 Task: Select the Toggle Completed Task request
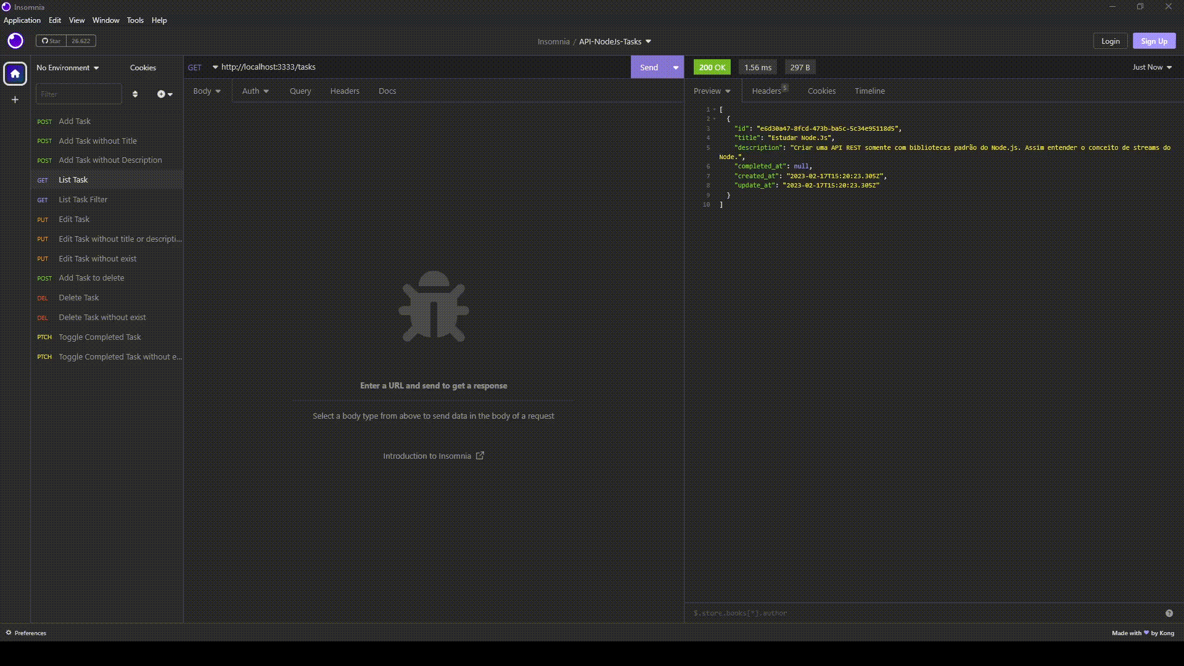pyautogui.click(x=100, y=337)
